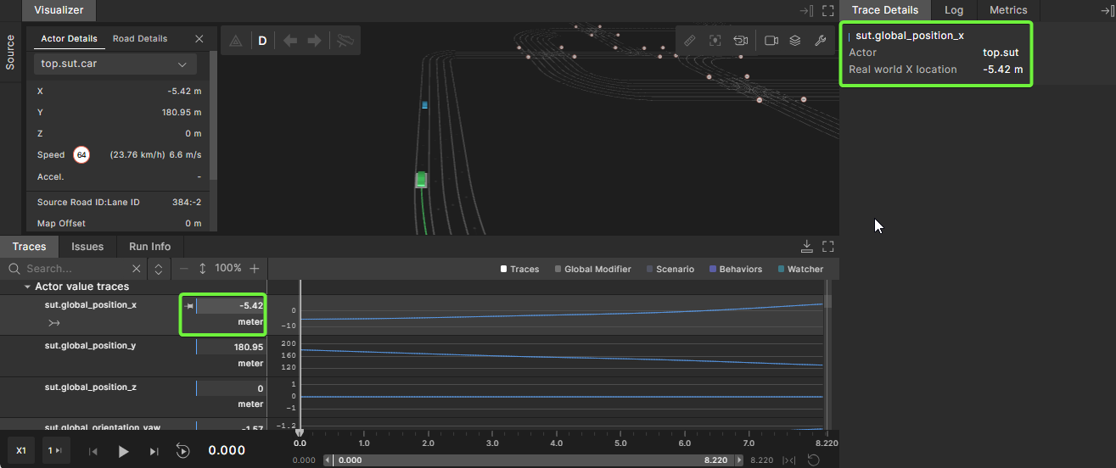
Task: Pin the sut.global_position_x trace value
Action: (x=190, y=306)
